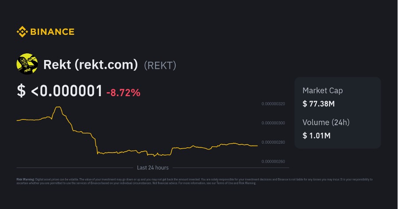Click the -8.72% price change indicator
This screenshot has height=209, width=398.
pos(123,93)
